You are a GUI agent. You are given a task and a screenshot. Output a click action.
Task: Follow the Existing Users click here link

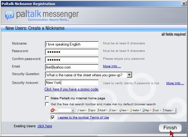point(45,126)
